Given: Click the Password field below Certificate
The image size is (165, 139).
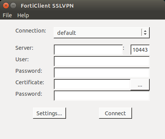Looking at the screenshot, I should tap(102, 95).
